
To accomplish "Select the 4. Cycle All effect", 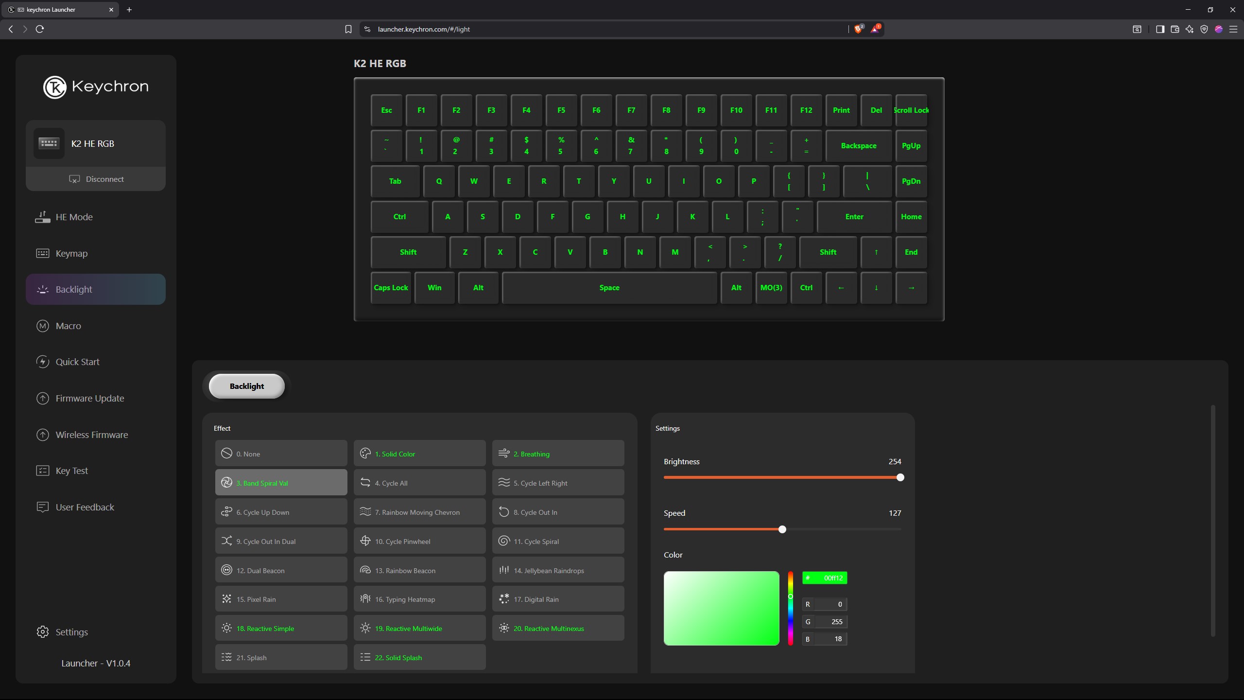I will [x=419, y=483].
